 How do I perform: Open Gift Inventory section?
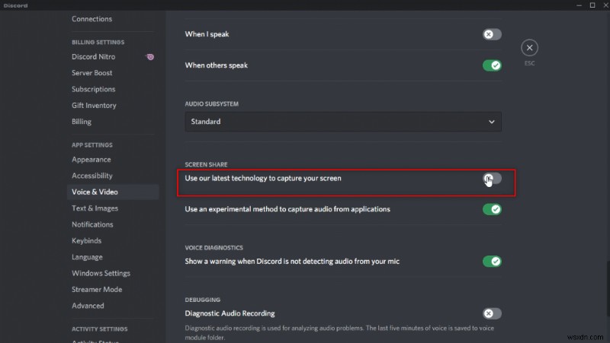tap(94, 106)
